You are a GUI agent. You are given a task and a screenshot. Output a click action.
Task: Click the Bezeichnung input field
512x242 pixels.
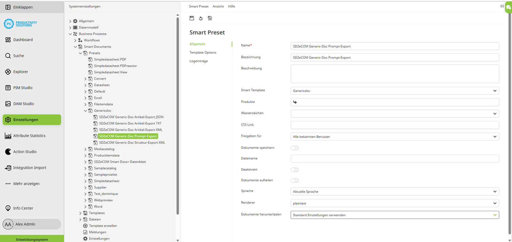(x=395, y=57)
